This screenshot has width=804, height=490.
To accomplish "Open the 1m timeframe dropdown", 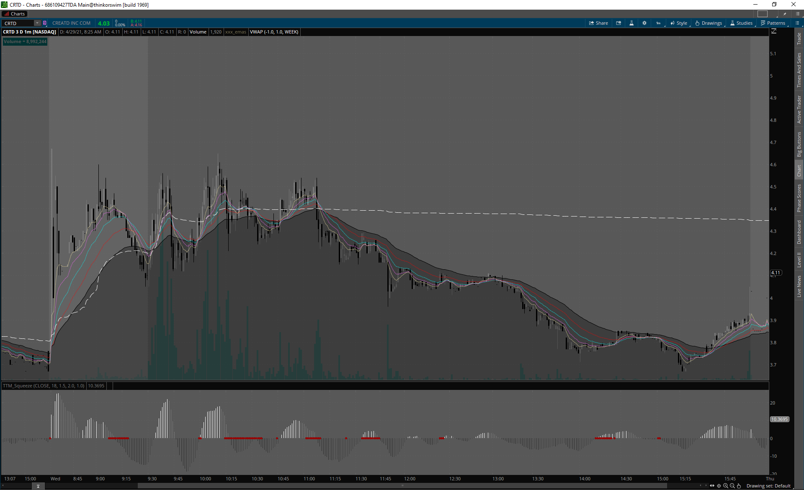I will 659,23.
